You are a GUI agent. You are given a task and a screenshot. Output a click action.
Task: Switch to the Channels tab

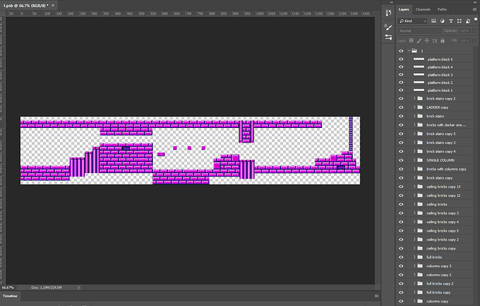(423, 10)
